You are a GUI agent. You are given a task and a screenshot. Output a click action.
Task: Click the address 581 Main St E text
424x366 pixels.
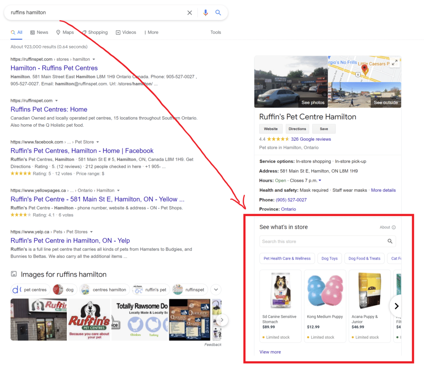(x=319, y=171)
